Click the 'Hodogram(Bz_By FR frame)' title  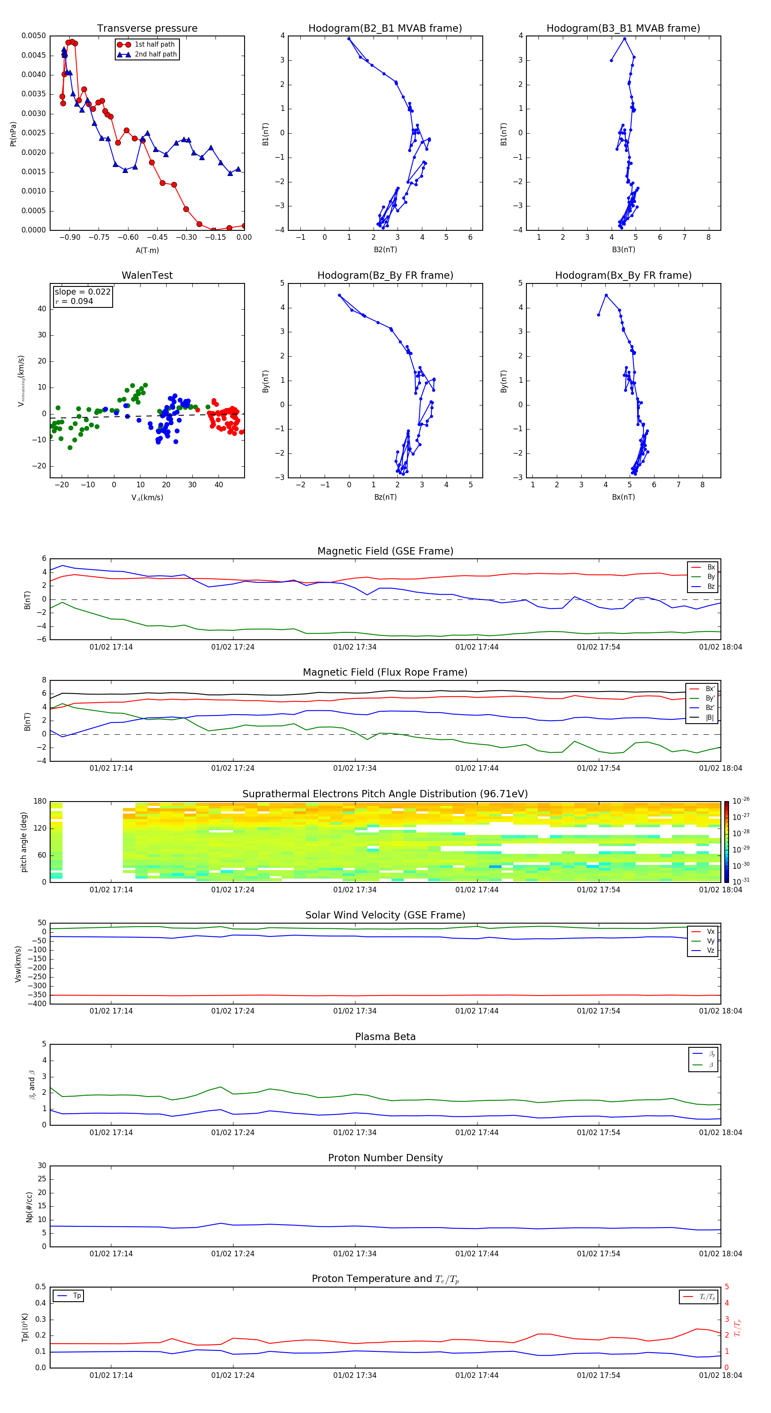[385, 275]
